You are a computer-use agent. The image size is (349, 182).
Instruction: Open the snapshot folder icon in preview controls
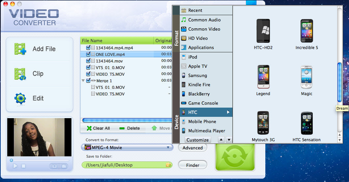click(x=64, y=166)
